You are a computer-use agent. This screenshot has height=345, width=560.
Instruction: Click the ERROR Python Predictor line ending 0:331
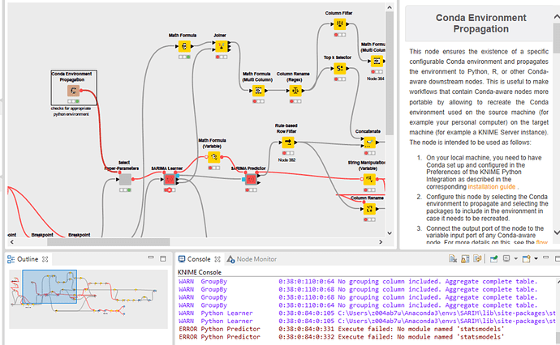coord(342,329)
